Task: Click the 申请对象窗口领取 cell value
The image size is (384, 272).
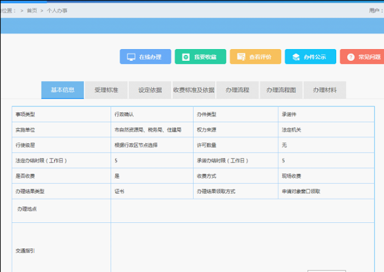Action: coord(301,192)
